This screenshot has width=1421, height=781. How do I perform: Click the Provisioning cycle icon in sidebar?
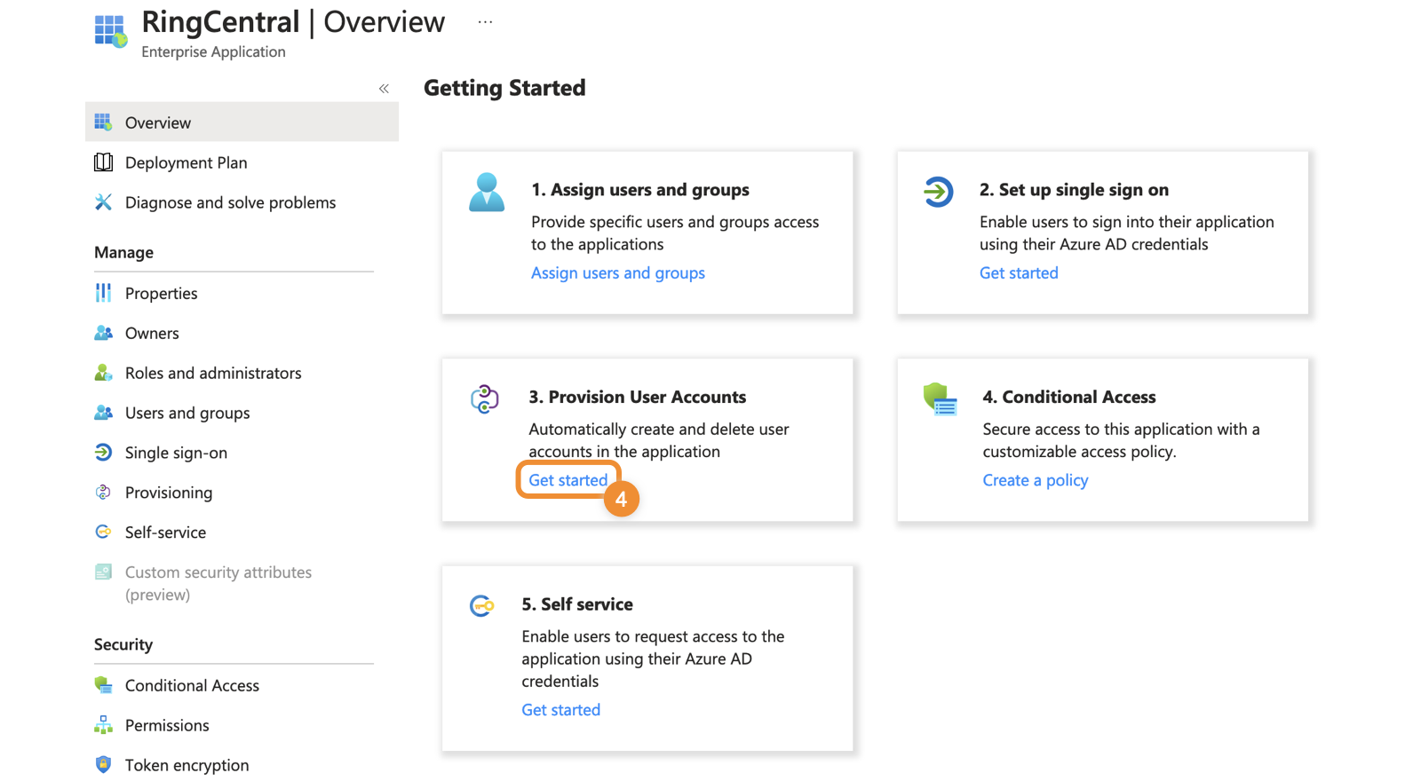coord(103,493)
